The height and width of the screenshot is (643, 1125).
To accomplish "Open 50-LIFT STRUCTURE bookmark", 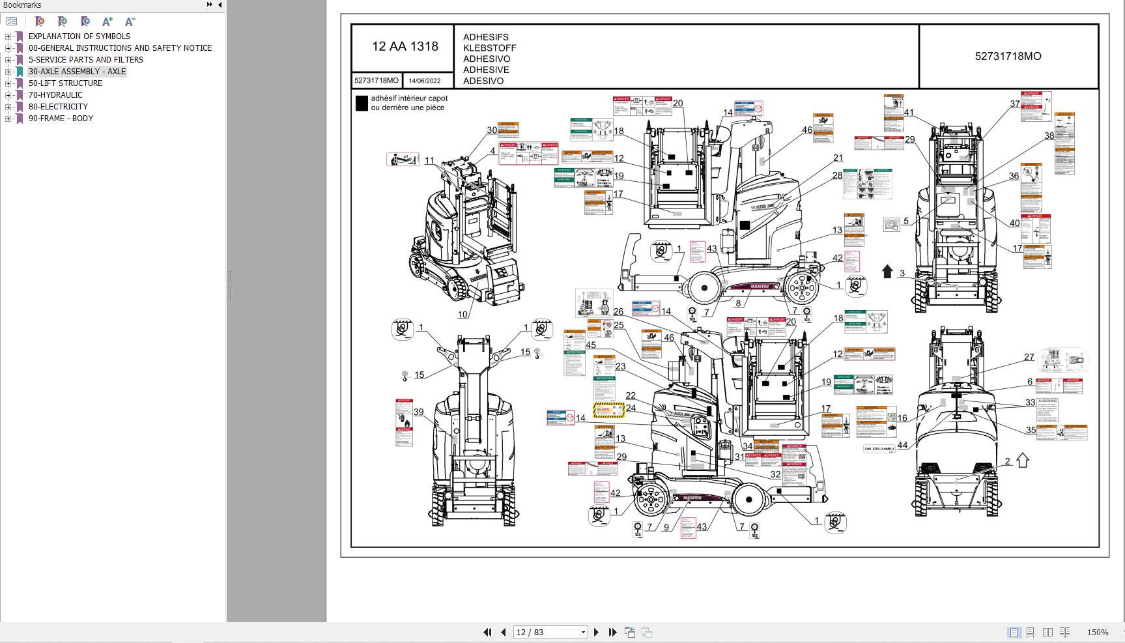I will point(65,83).
